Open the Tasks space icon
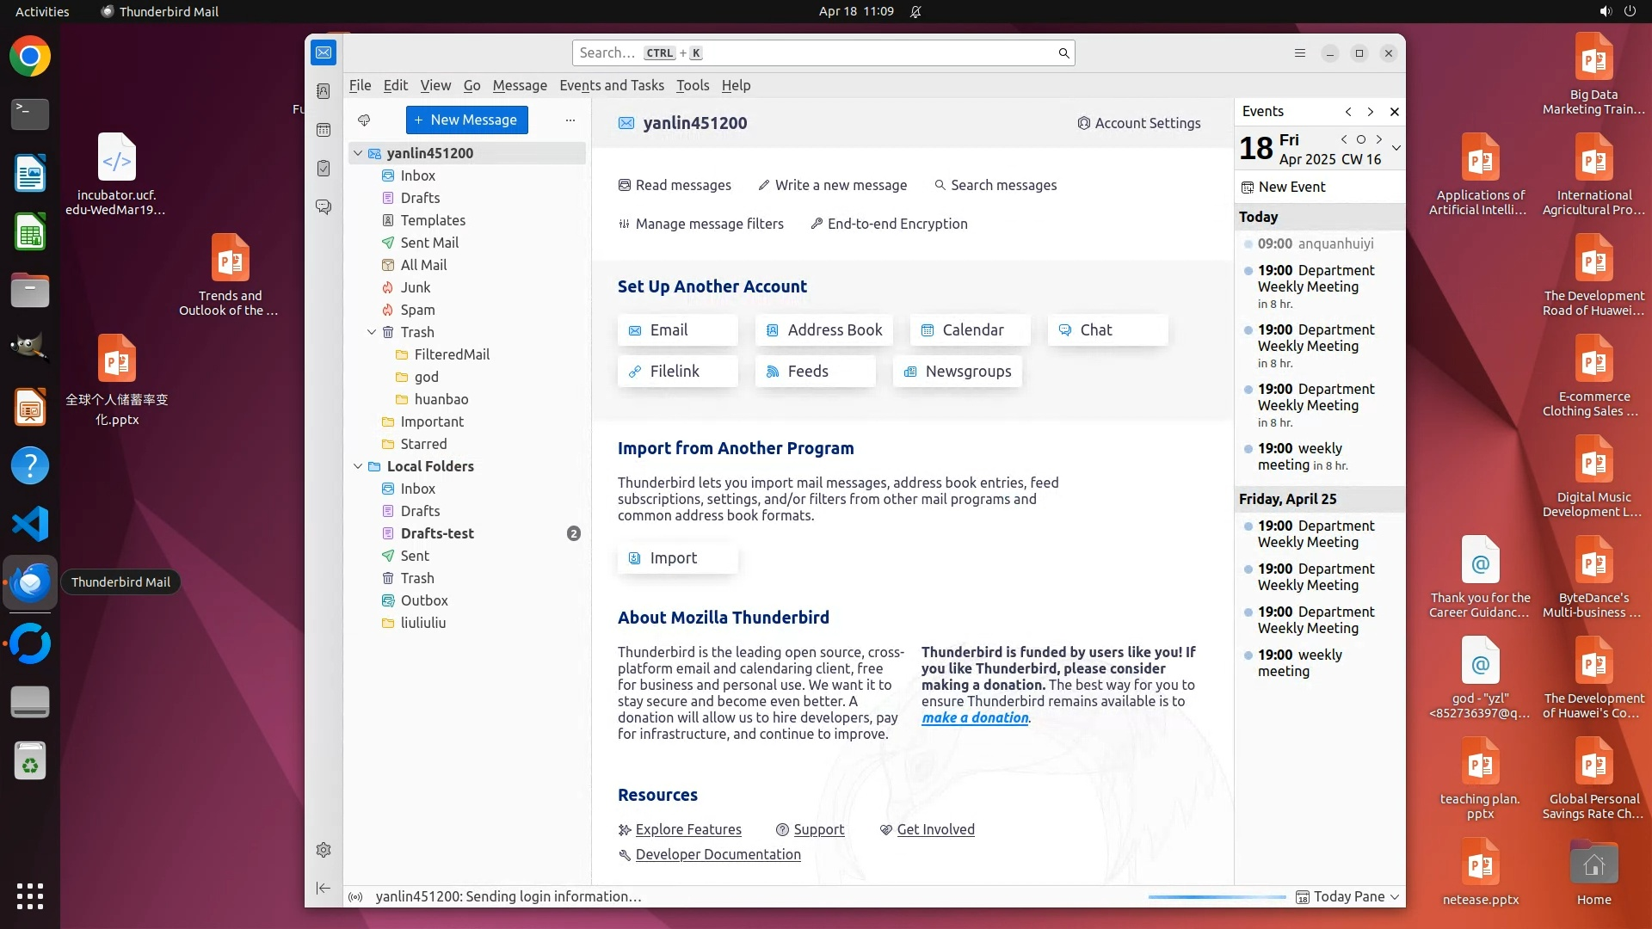The width and height of the screenshot is (1652, 929). click(x=324, y=169)
